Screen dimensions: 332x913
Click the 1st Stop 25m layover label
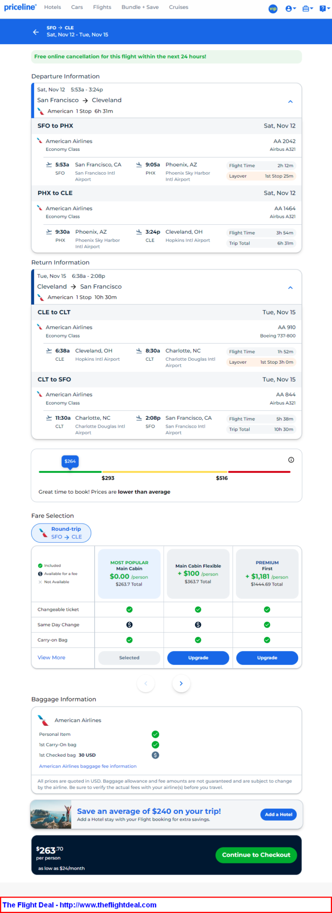click(x=279, y=176)
